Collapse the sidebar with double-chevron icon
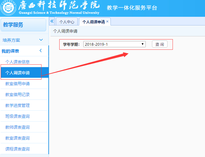 point(52,21)
